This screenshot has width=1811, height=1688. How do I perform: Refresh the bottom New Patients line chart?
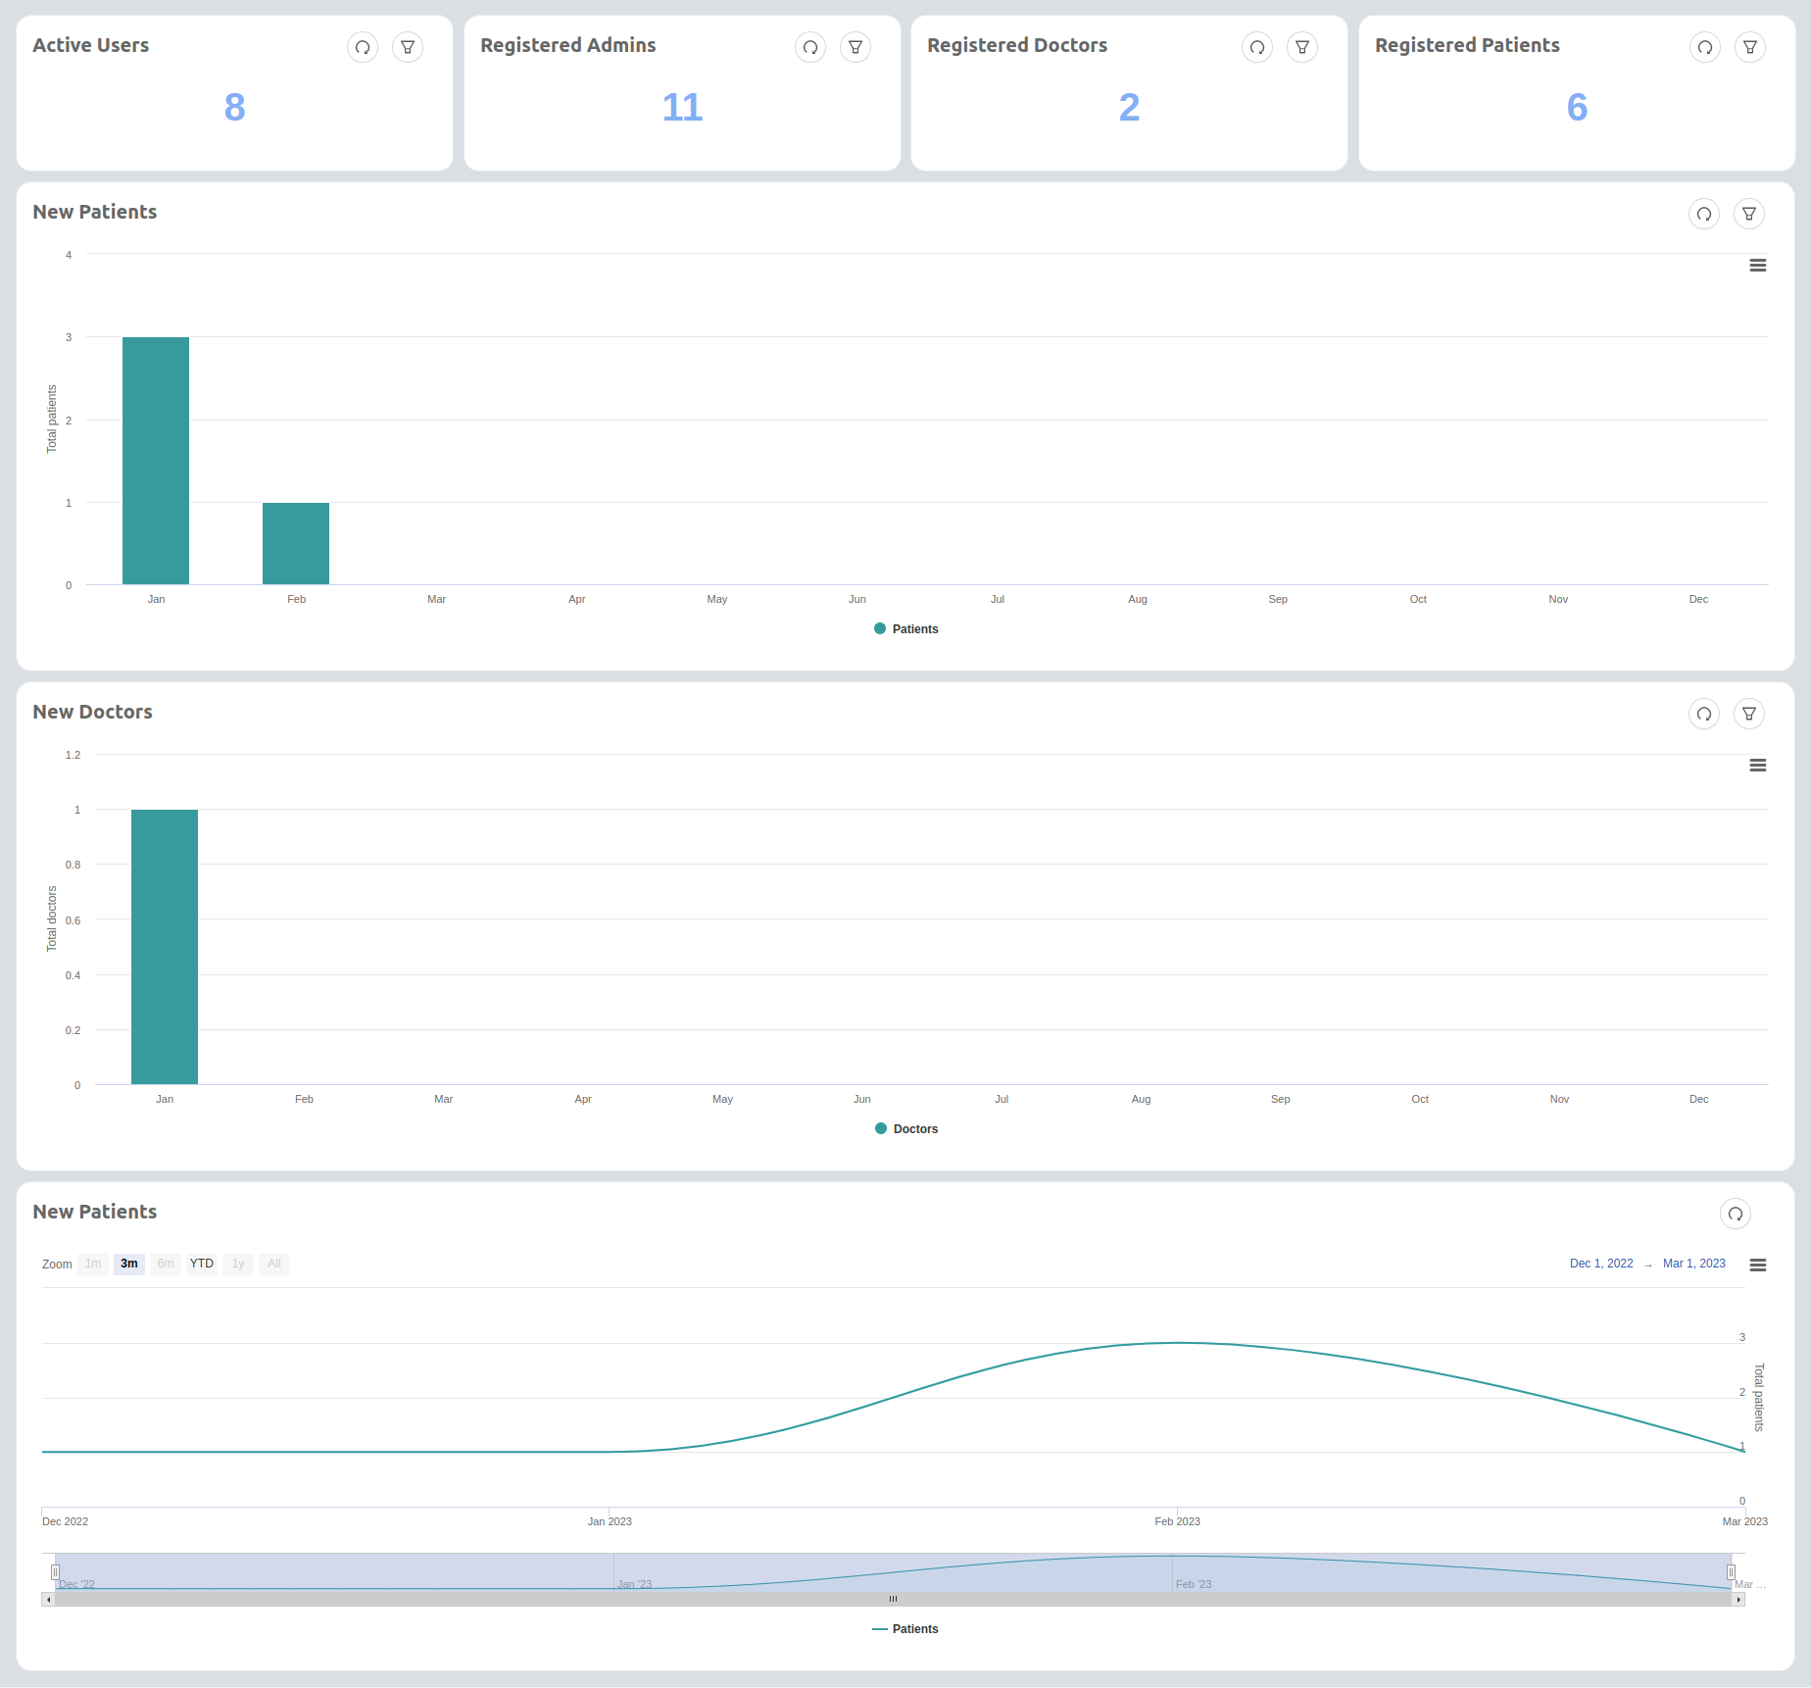(1735, 1214)
